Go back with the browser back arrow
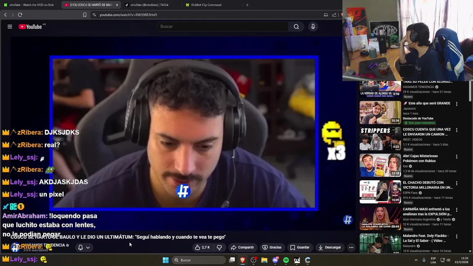 (5, 15)
